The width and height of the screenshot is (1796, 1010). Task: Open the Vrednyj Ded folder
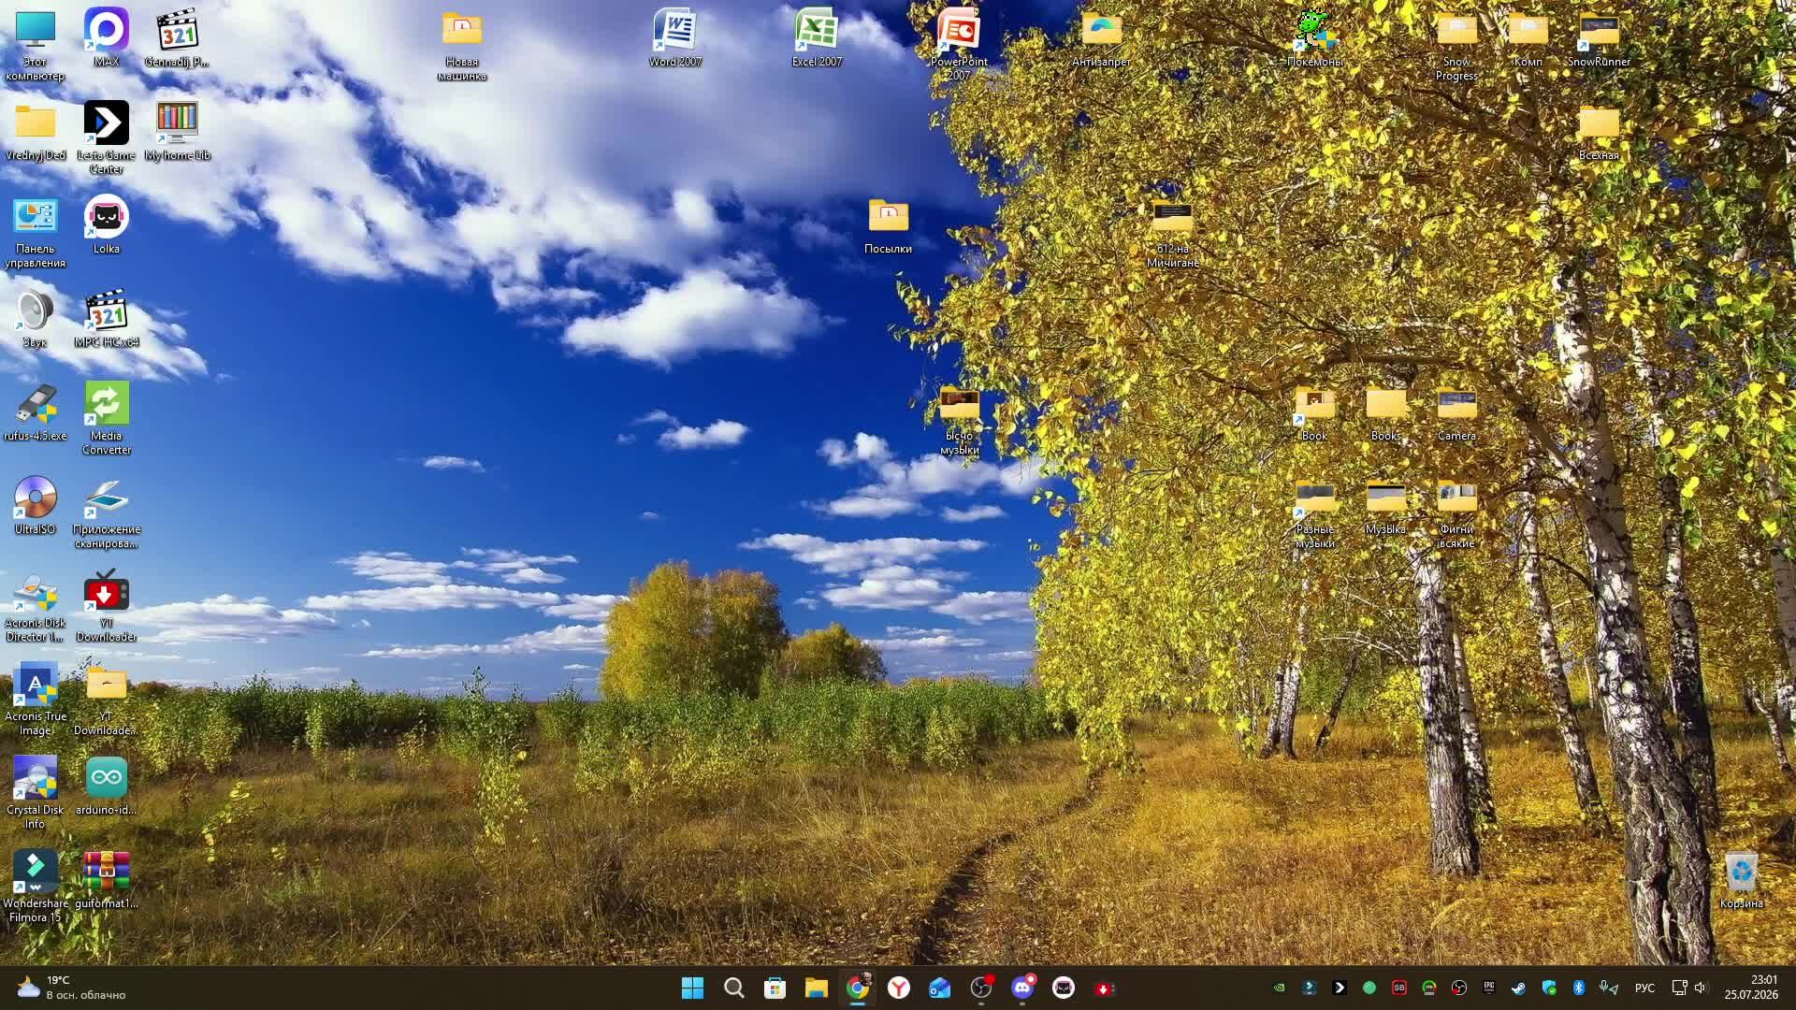(x=36, y=132)
